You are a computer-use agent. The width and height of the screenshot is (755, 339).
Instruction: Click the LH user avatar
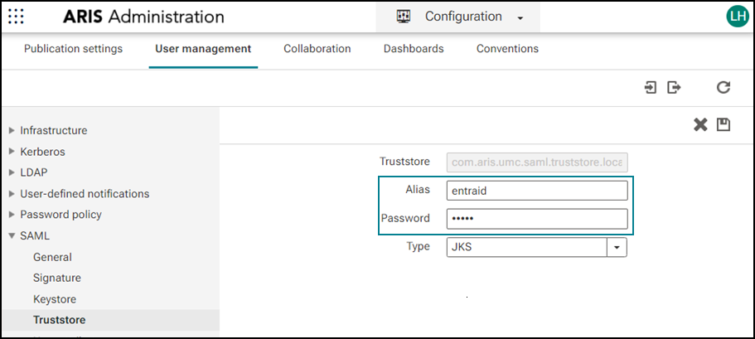pos(738,17)
